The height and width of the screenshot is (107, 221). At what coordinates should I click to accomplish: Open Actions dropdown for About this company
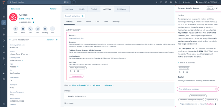tap(50, 40)
